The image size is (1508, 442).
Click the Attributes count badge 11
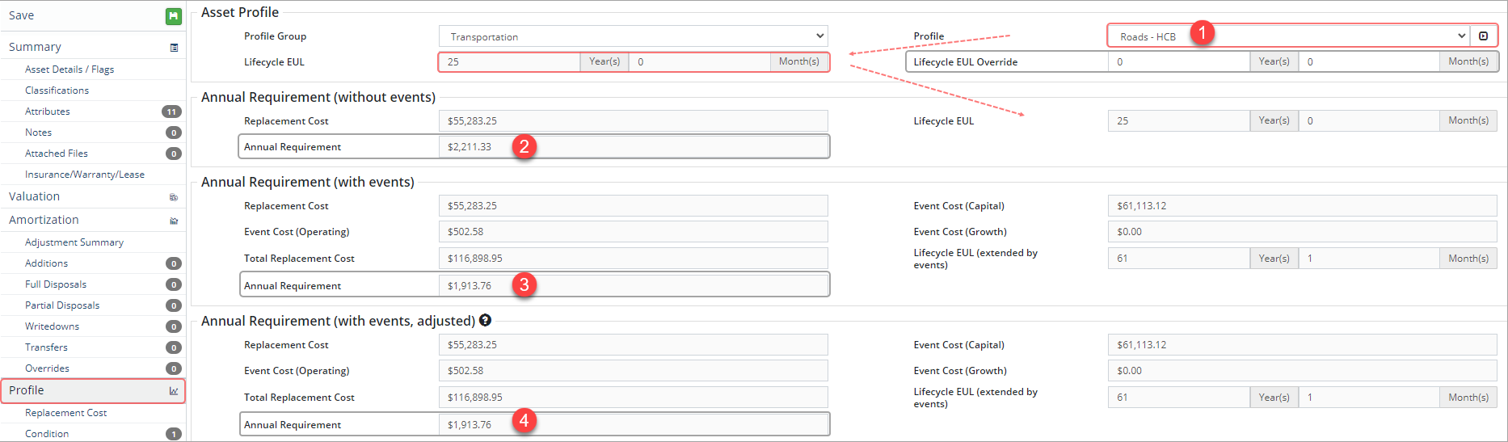pyautogui.click(x=171, y=112)
